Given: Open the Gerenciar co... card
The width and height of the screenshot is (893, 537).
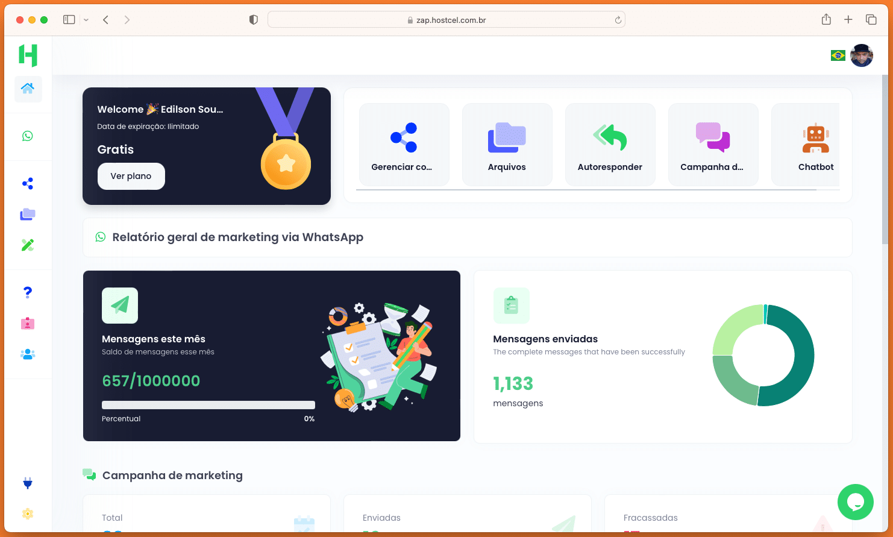Looking at the screenshot, I should point(404,145).
